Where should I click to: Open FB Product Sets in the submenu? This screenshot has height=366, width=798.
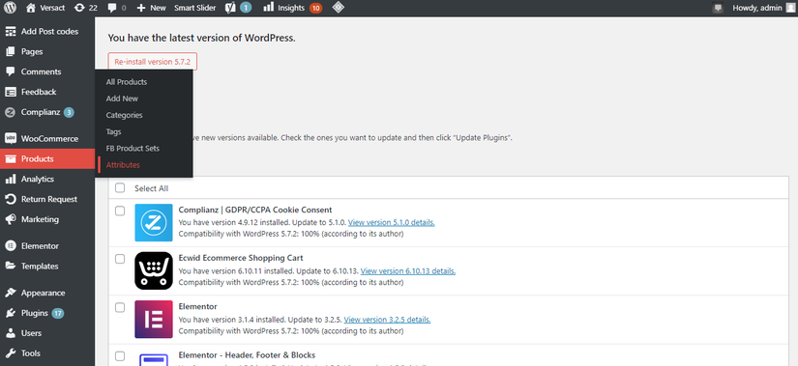[x=133, y=149]
